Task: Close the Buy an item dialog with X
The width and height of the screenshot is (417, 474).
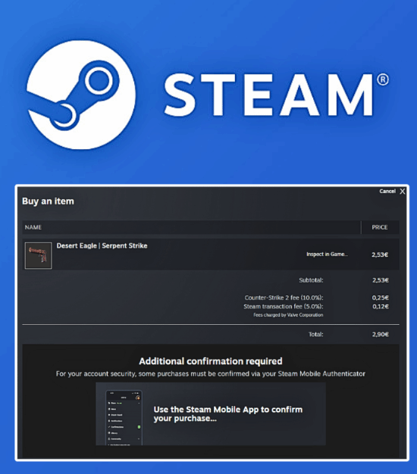Action: tap(402, 192)
